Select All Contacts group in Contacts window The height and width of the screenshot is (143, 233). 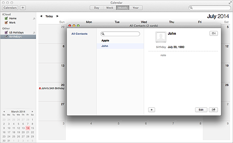point(79,34)
